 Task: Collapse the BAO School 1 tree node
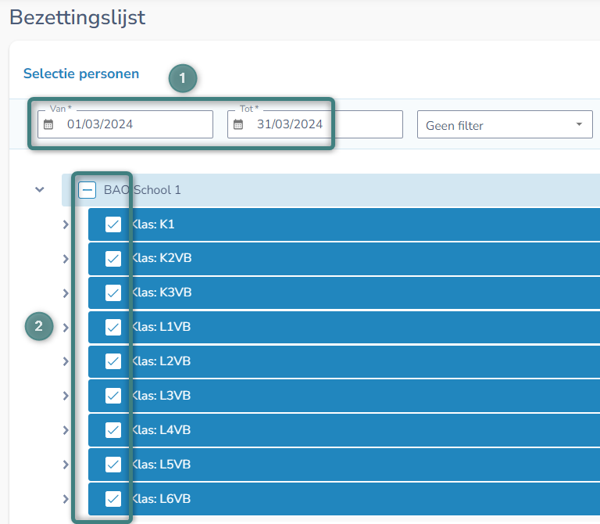coord(39,189)
